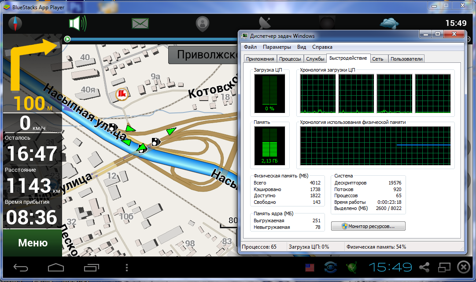Image resolution: width=476 pixels, height=282 pixels.
Task: Select the Быстродействие tab
Action: (x=348, y=58)
